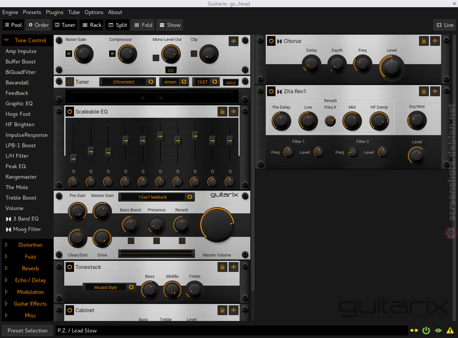Click the 440,0 reference pitch field
The image size is (458, 338).
tap(231, 82)
